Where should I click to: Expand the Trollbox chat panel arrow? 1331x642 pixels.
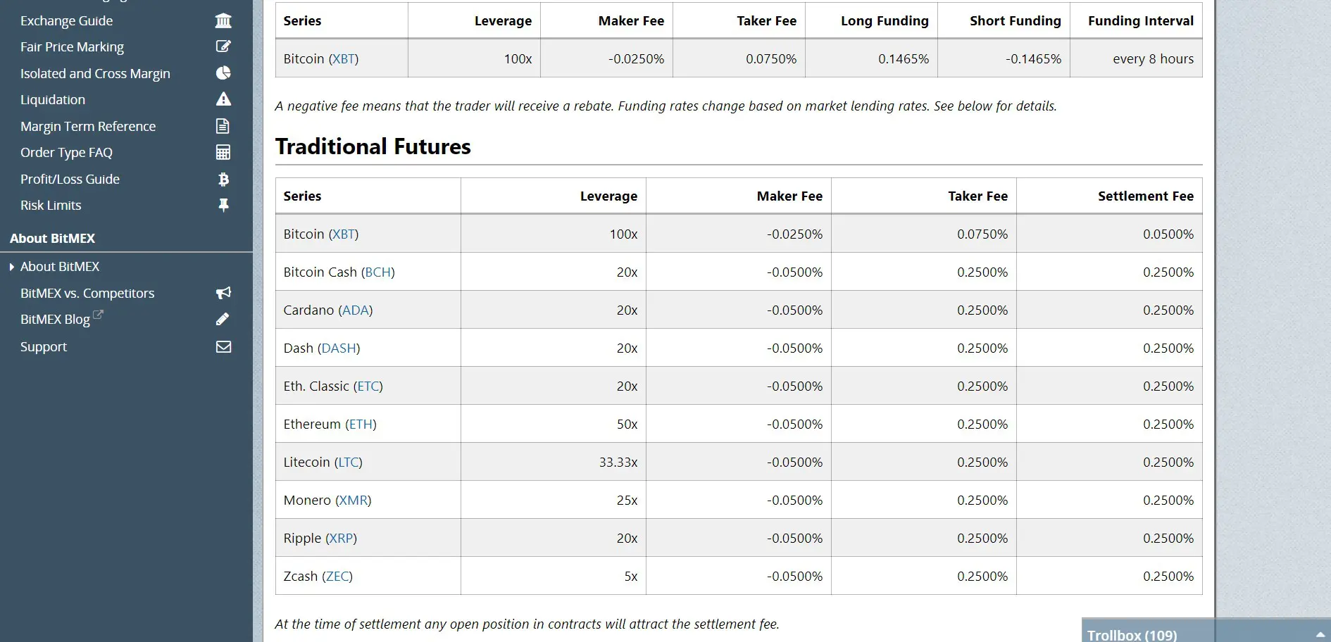coord(1320,635)
